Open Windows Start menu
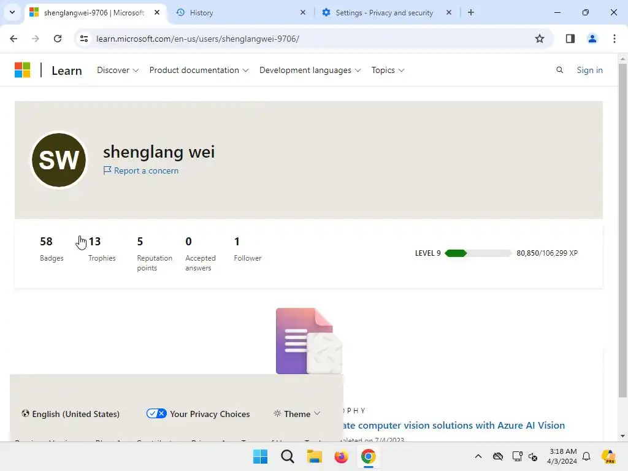The image size is (628, 471). coord(260,456)
